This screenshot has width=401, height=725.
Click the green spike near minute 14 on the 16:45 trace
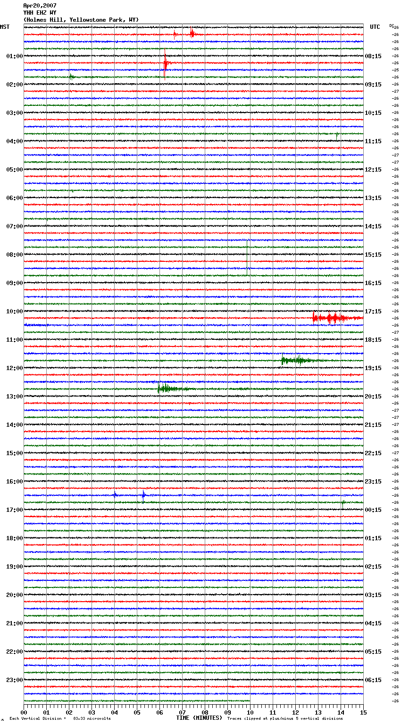(x=343, y=502)
